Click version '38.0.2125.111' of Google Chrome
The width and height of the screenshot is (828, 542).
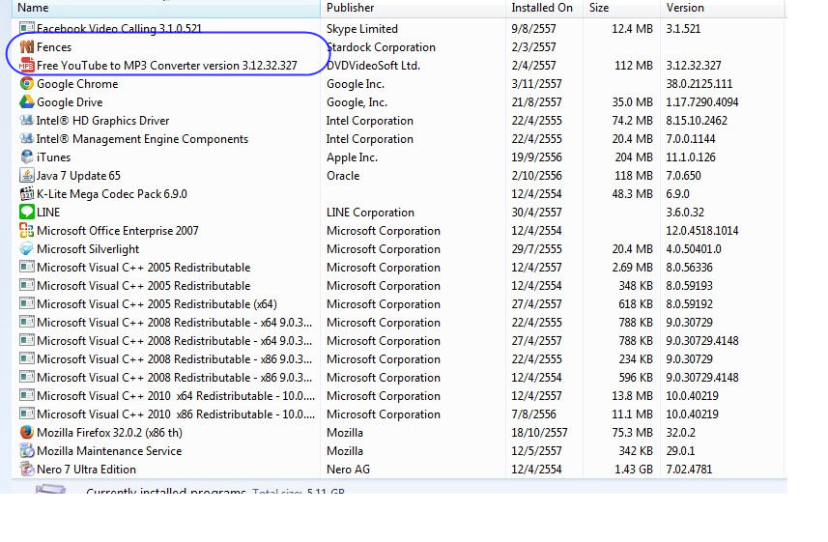click(x=700, y=84)
